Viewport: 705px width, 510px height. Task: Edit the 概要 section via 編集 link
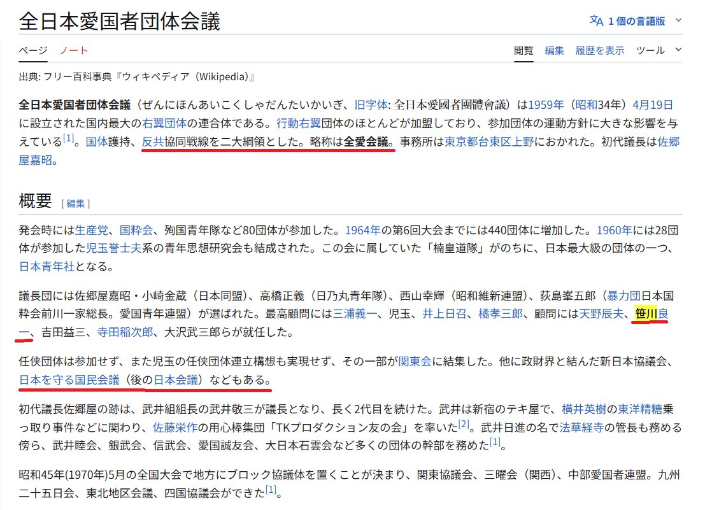pos(76,203)
